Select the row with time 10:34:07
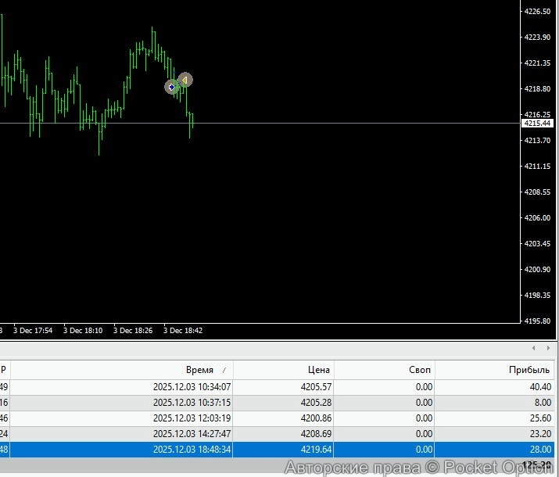This screenshot has width=559, height=477. (192, 387)
